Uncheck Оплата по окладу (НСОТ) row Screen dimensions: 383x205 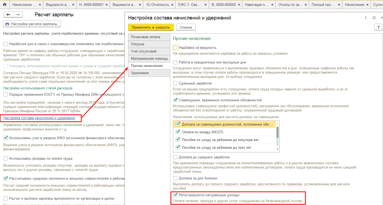pos(178,132)
